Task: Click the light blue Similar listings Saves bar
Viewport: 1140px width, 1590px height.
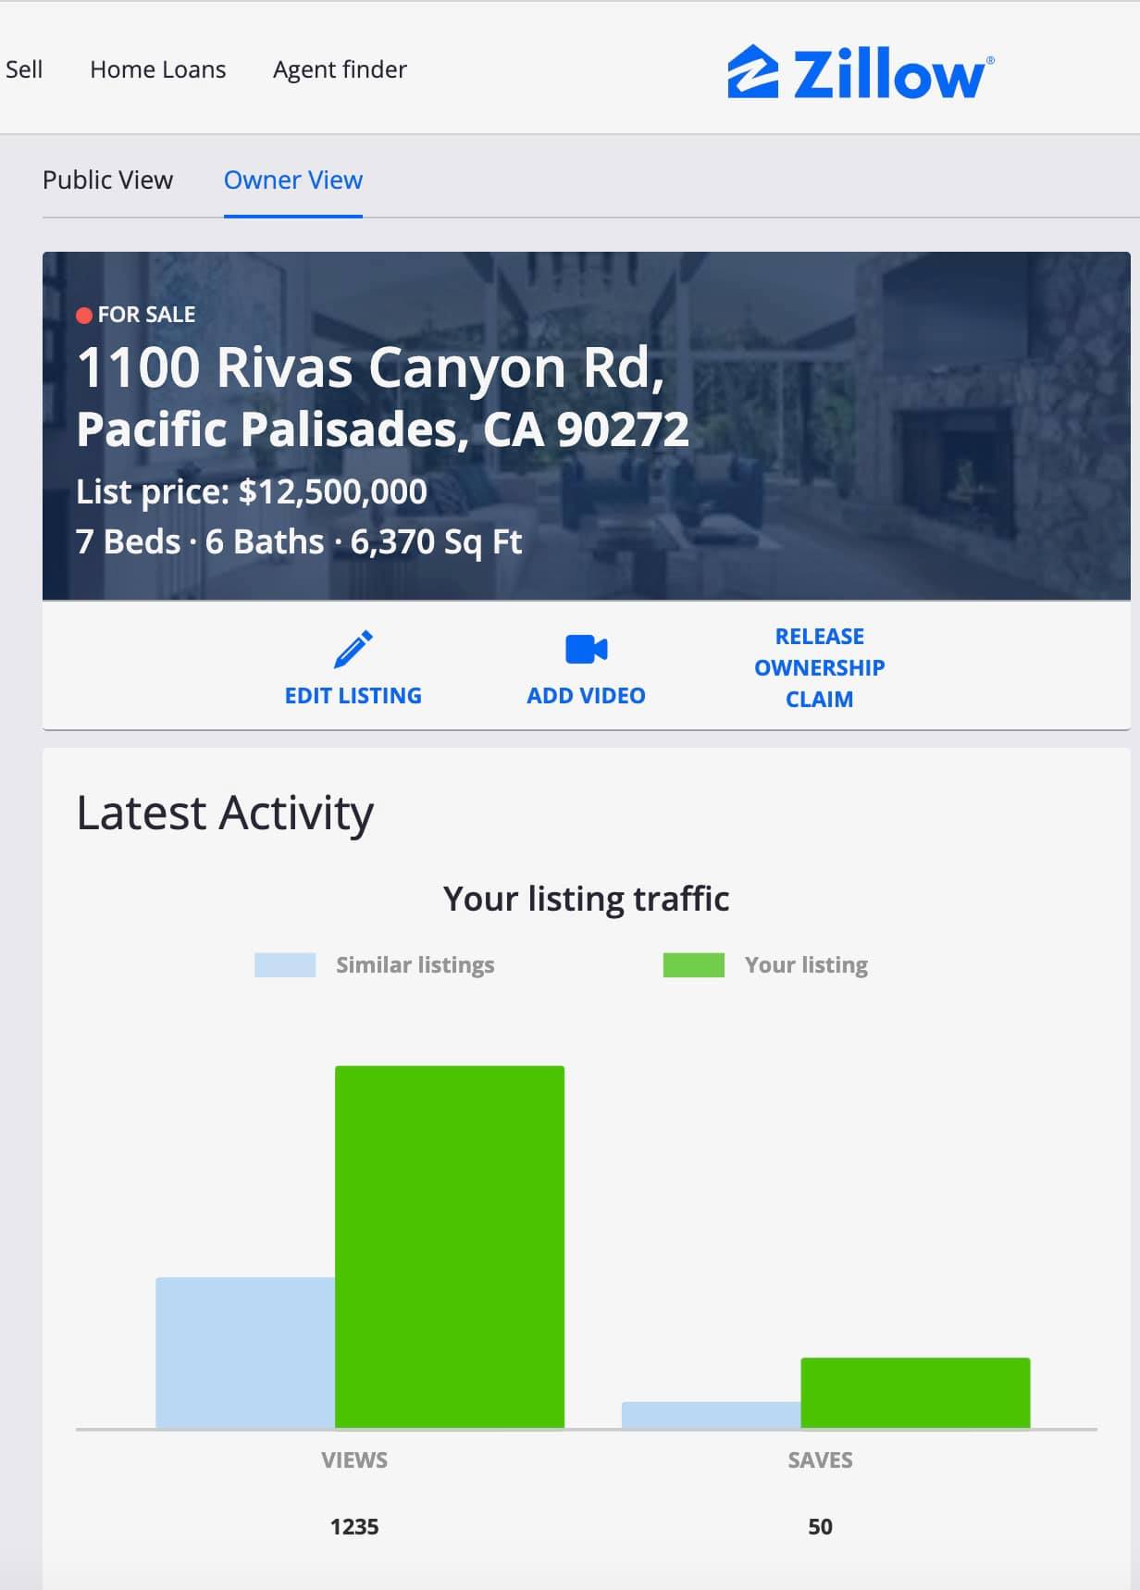Action: click(711, 1415)
